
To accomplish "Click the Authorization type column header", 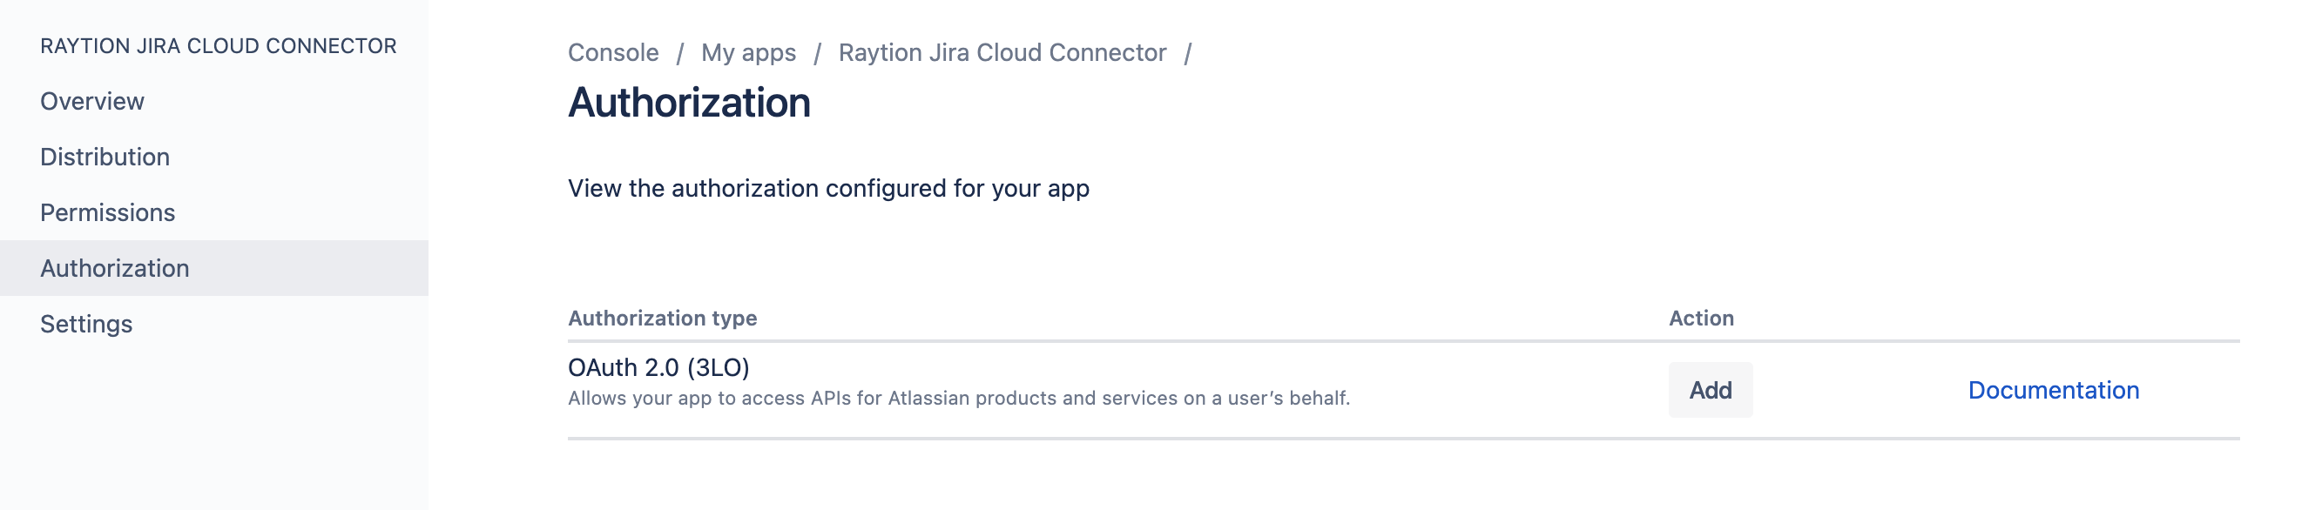I will click(663, 318).
